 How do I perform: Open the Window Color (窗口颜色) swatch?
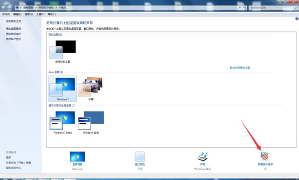(140, 157)
